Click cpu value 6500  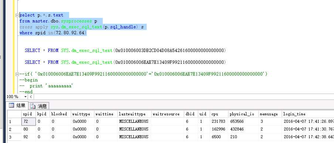pyautogui.click(x=219, y=137)
